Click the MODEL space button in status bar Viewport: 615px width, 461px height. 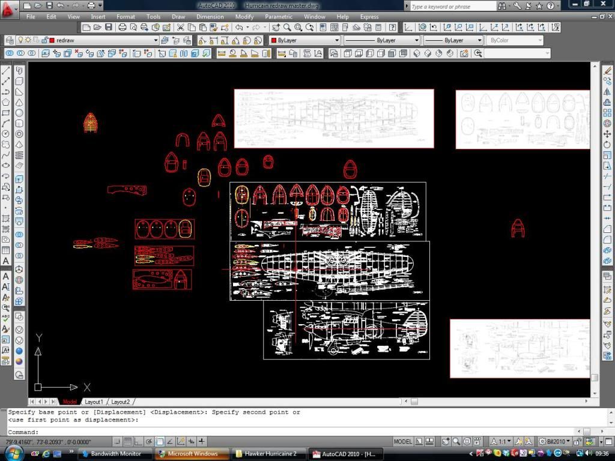(x=403, y=442)
